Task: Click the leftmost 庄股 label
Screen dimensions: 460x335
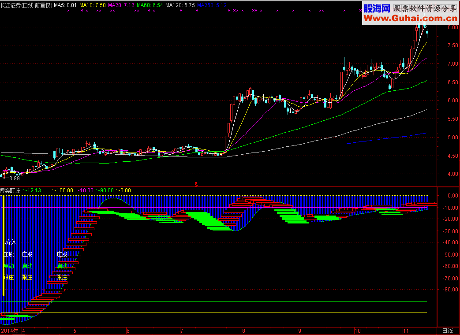Action: tap(8, 254)
